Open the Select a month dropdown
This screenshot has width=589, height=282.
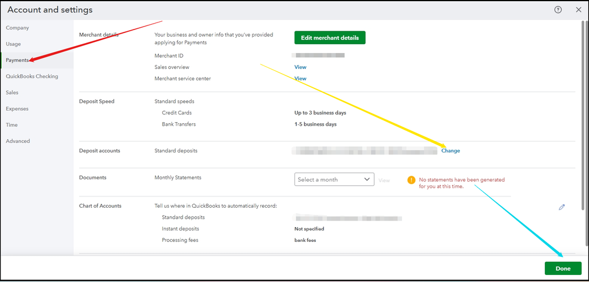334,179
